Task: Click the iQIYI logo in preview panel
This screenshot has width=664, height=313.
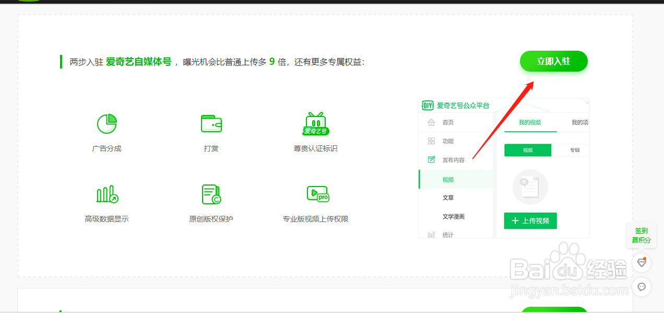Action: pyautogui.click(x=428, y=106)
